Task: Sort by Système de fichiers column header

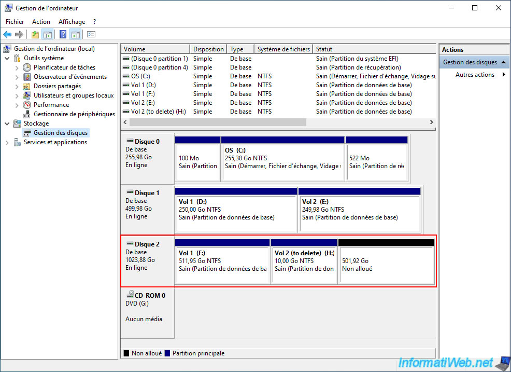Action: [x=283, y=49]
